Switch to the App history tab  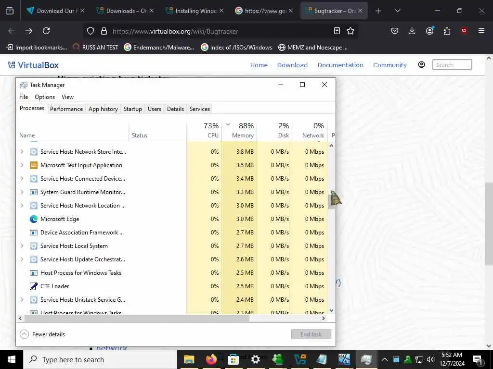tap(103, 109)
